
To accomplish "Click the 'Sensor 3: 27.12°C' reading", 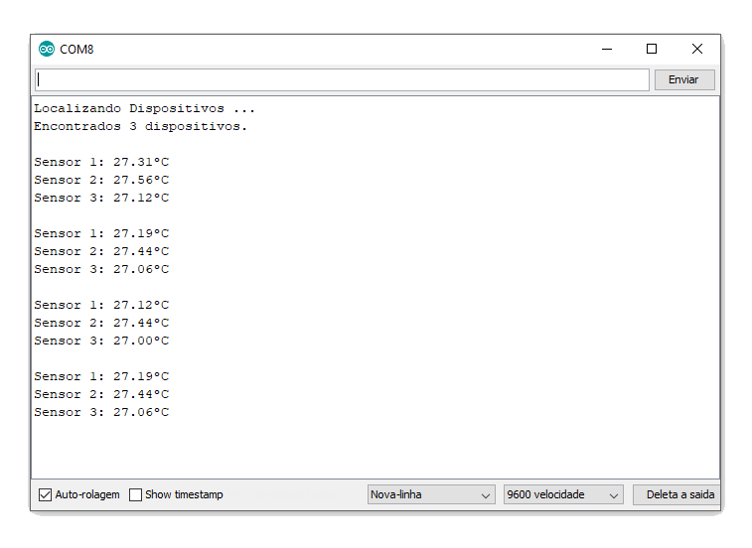I will [101, 198].
